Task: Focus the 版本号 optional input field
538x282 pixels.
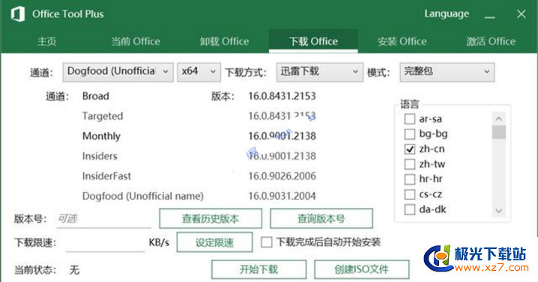Action: click(103, 218)
